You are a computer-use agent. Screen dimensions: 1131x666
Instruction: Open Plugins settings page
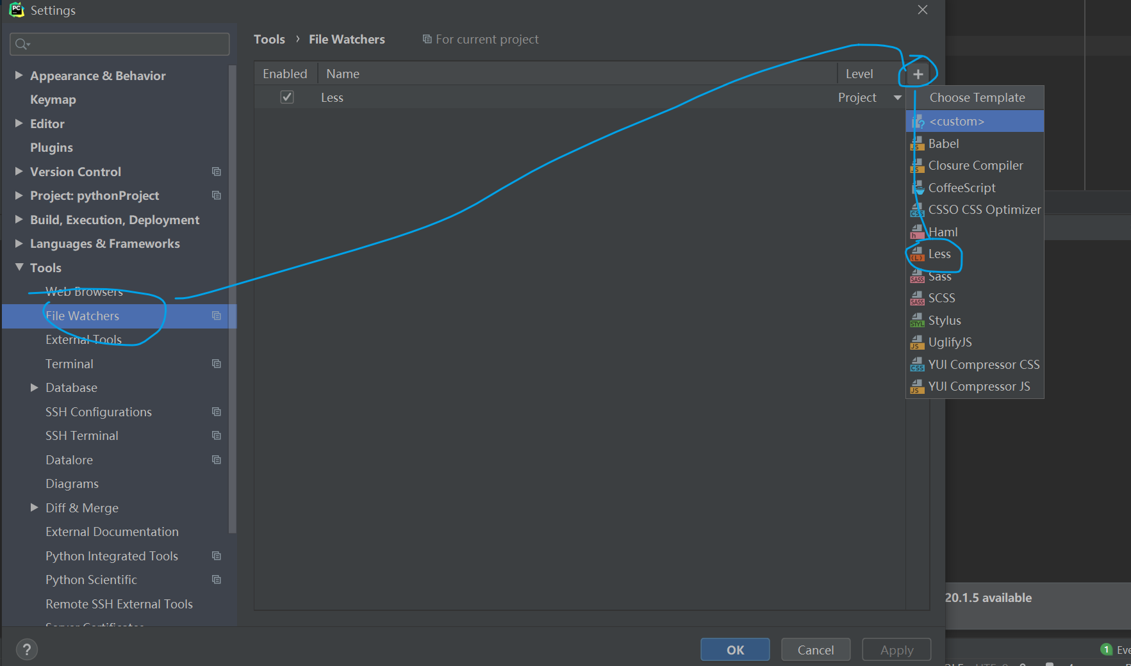pos(51,147)
